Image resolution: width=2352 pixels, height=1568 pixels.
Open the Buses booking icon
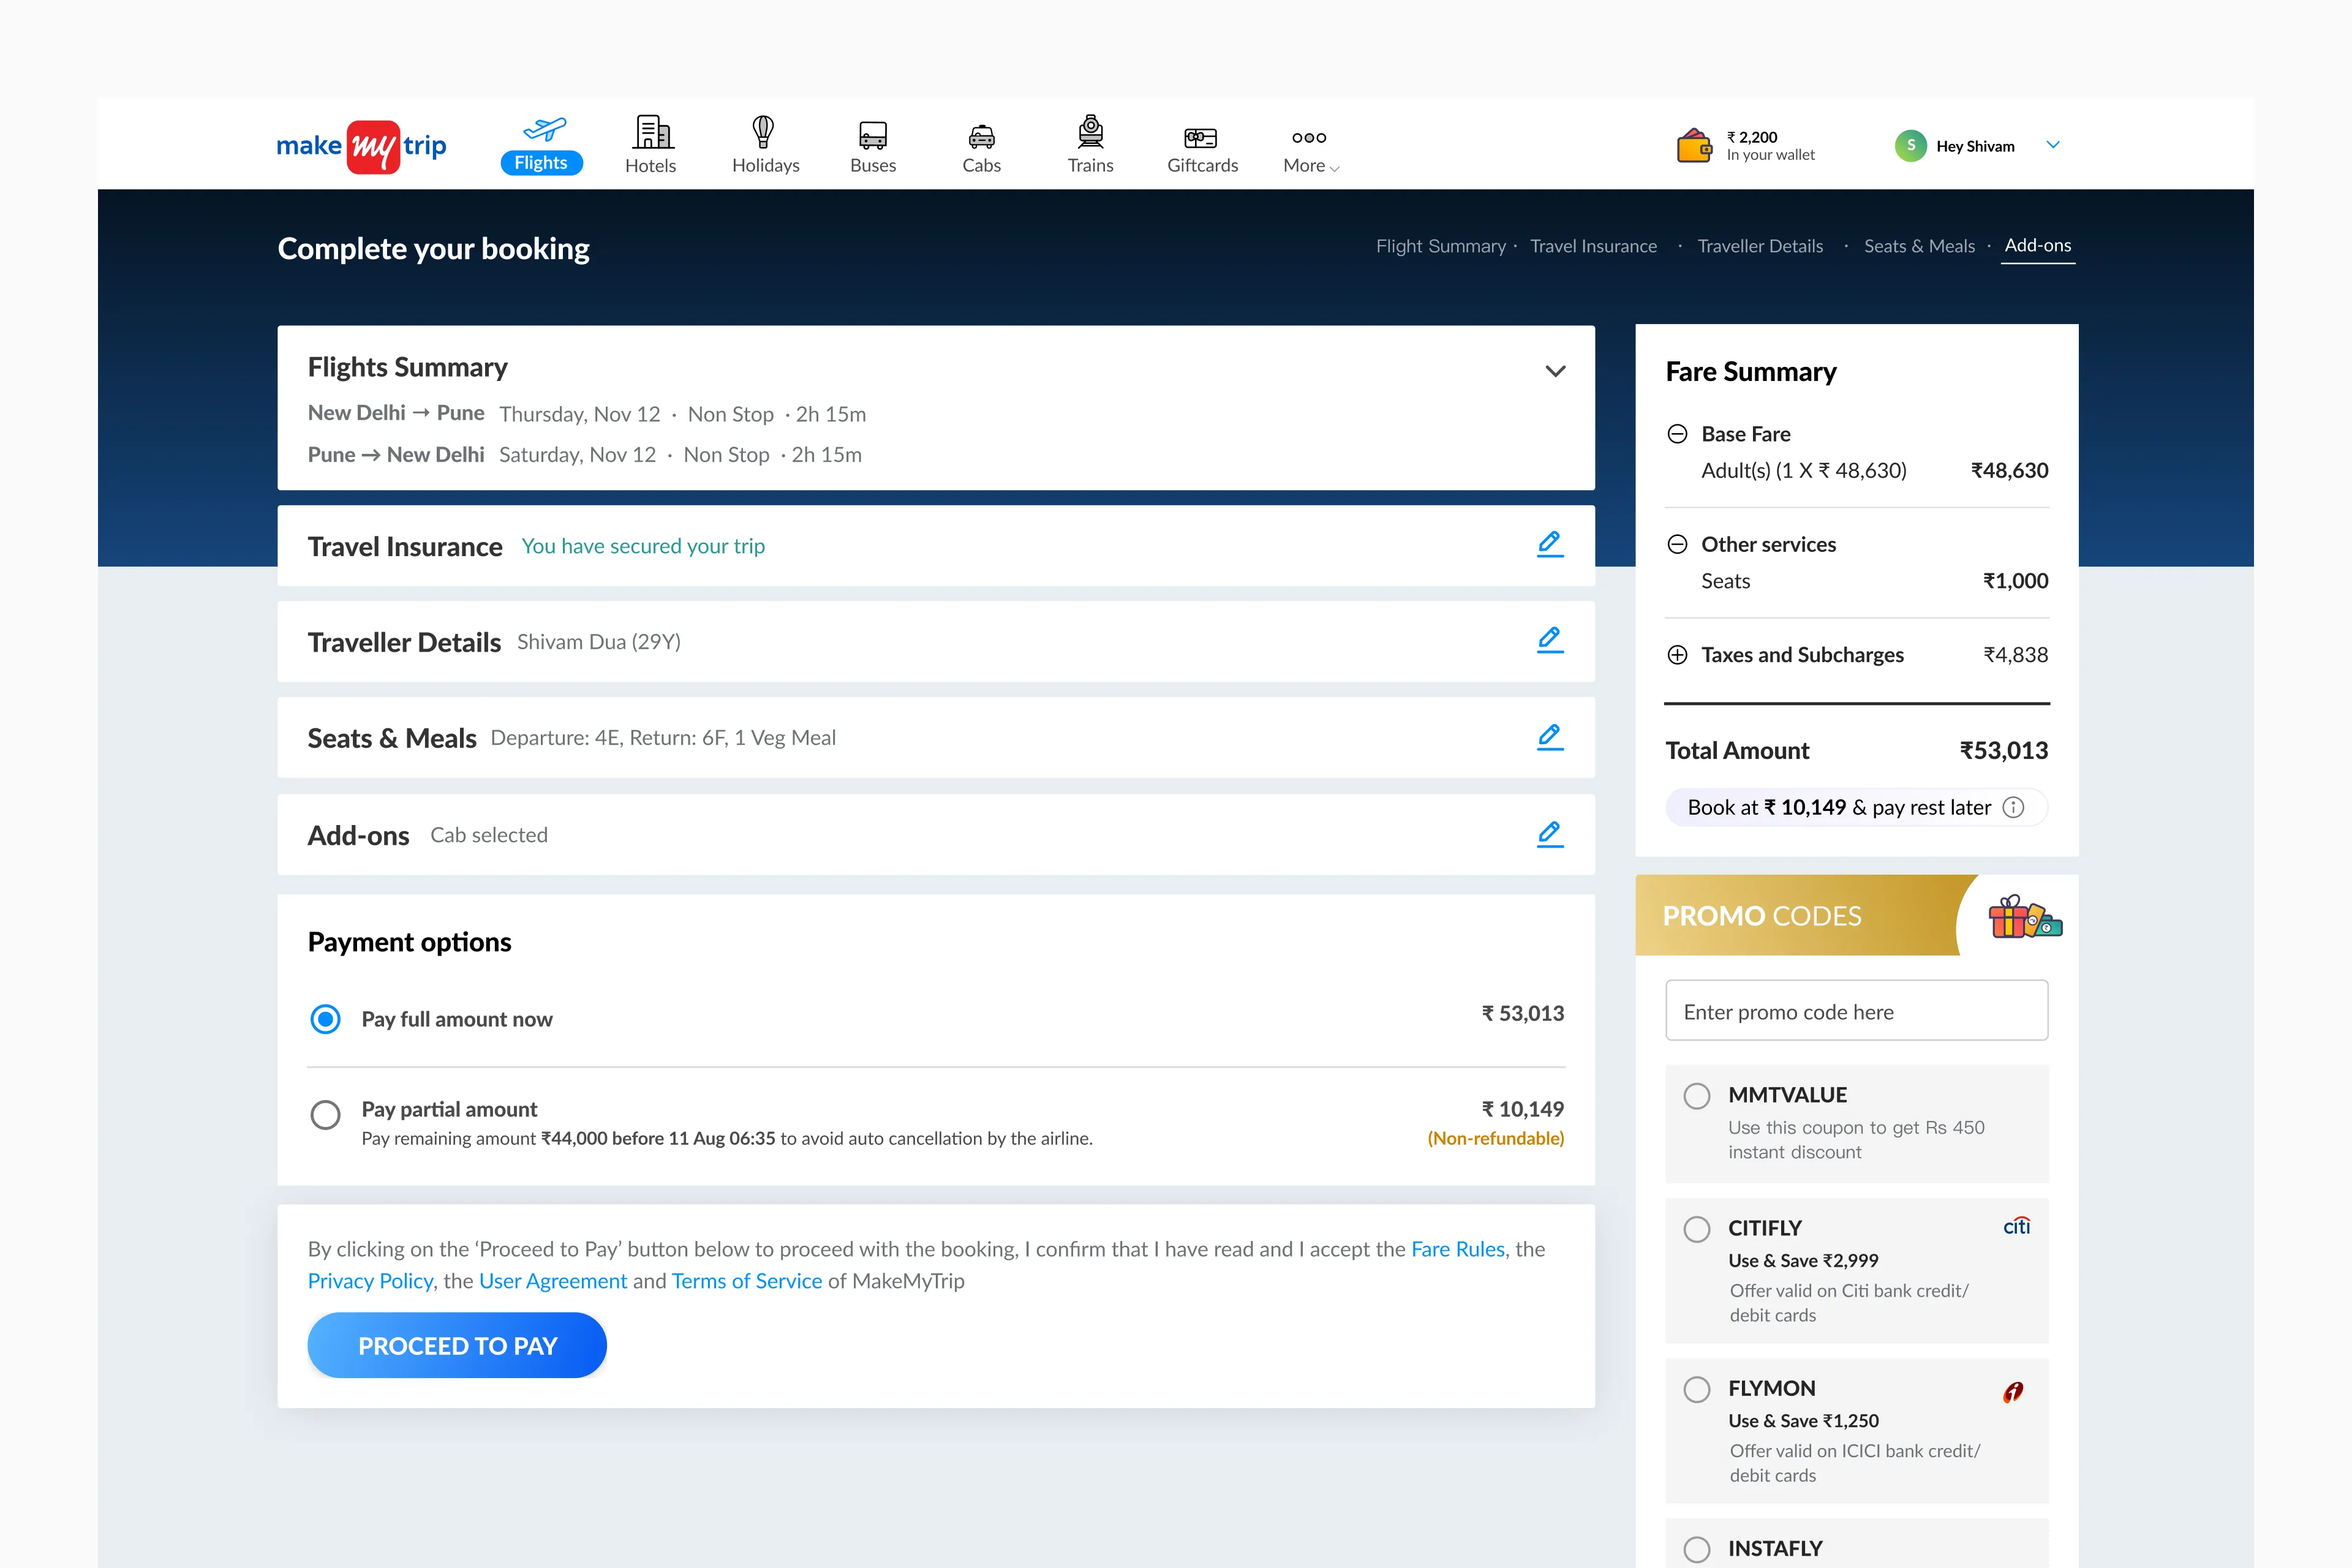point(872,135)
